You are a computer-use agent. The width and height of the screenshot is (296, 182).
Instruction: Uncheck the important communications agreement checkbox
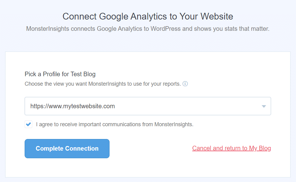click(28, 124)
